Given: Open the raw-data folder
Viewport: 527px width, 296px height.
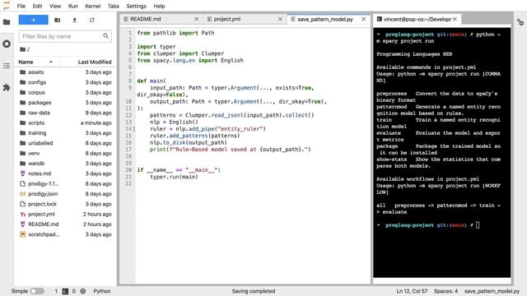Looking at the screenshot, I should coord(65,113).
